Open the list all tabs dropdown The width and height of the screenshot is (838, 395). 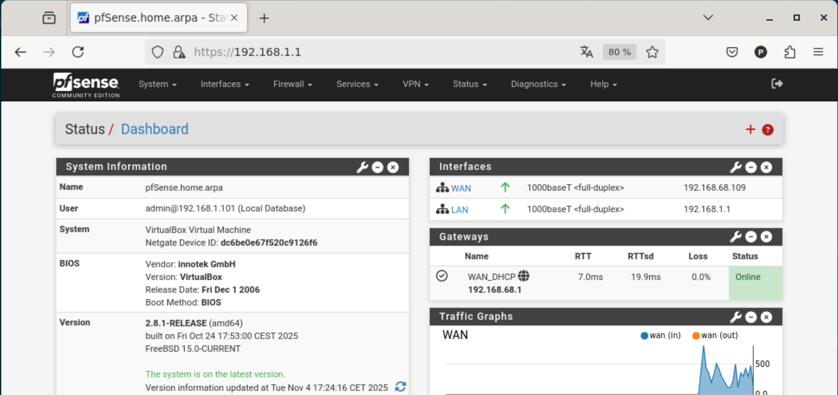point(708,18)
